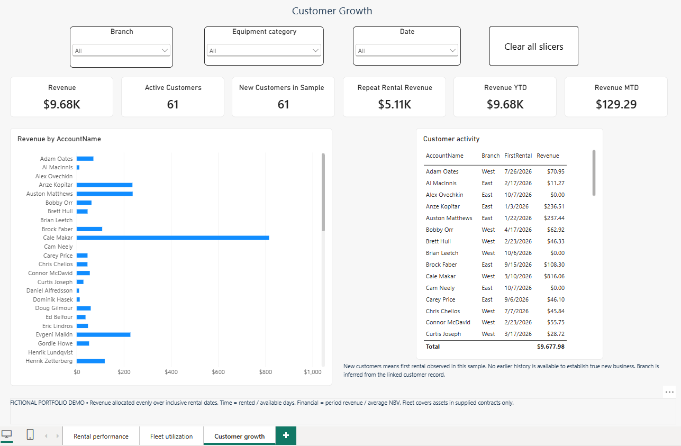Image resolution: width=681 pixels, height=446 pixels.
Task: Sort by FirstRental column header
Action: (x=518, y=156)
